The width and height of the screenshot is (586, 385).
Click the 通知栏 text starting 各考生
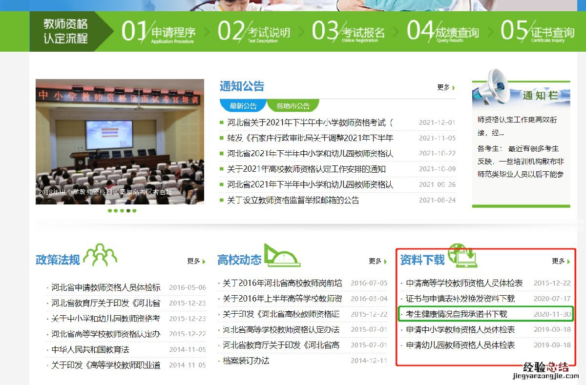pos(521,161)
